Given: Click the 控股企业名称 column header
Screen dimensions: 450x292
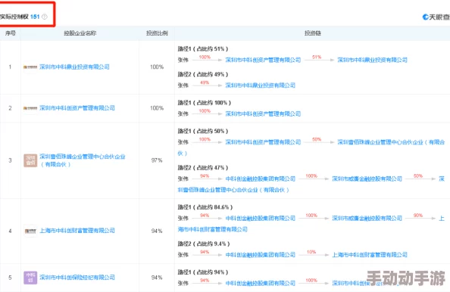Looking at the screenshot, I should point(80,33).
